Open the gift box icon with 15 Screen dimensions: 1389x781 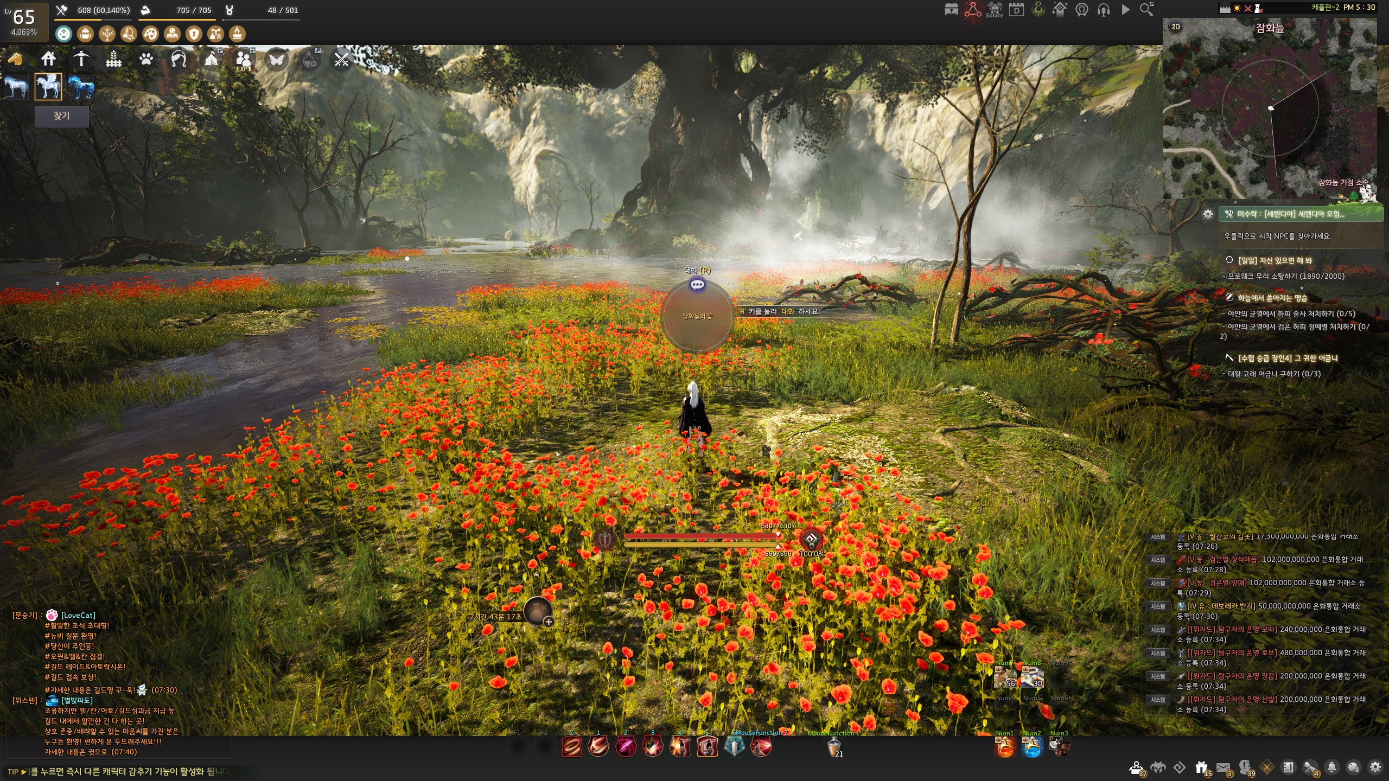[x=1202, y=768]
